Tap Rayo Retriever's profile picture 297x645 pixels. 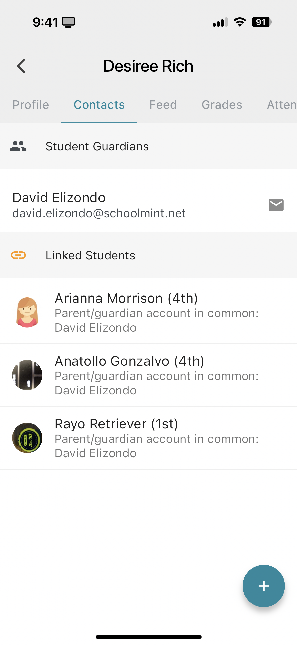[x=27, y=438]
